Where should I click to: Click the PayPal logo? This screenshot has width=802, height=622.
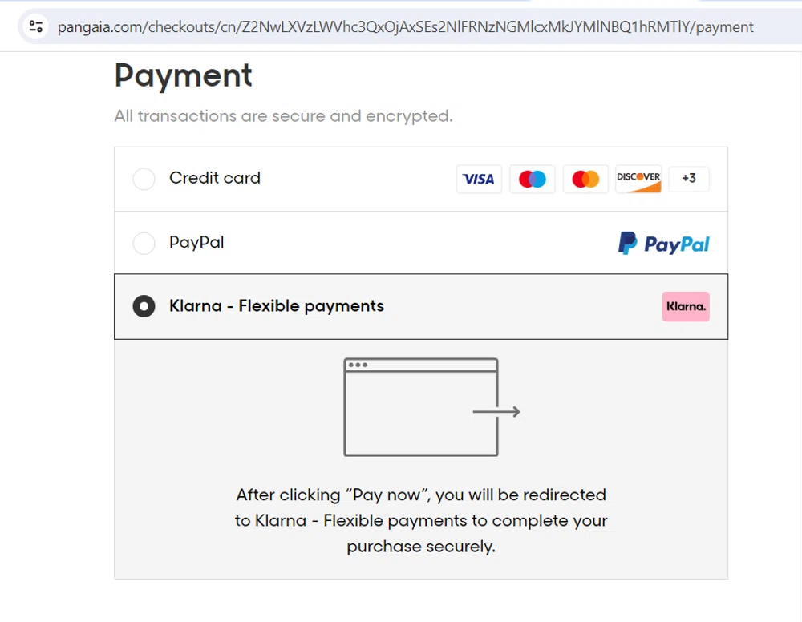(x=663, y=243)
